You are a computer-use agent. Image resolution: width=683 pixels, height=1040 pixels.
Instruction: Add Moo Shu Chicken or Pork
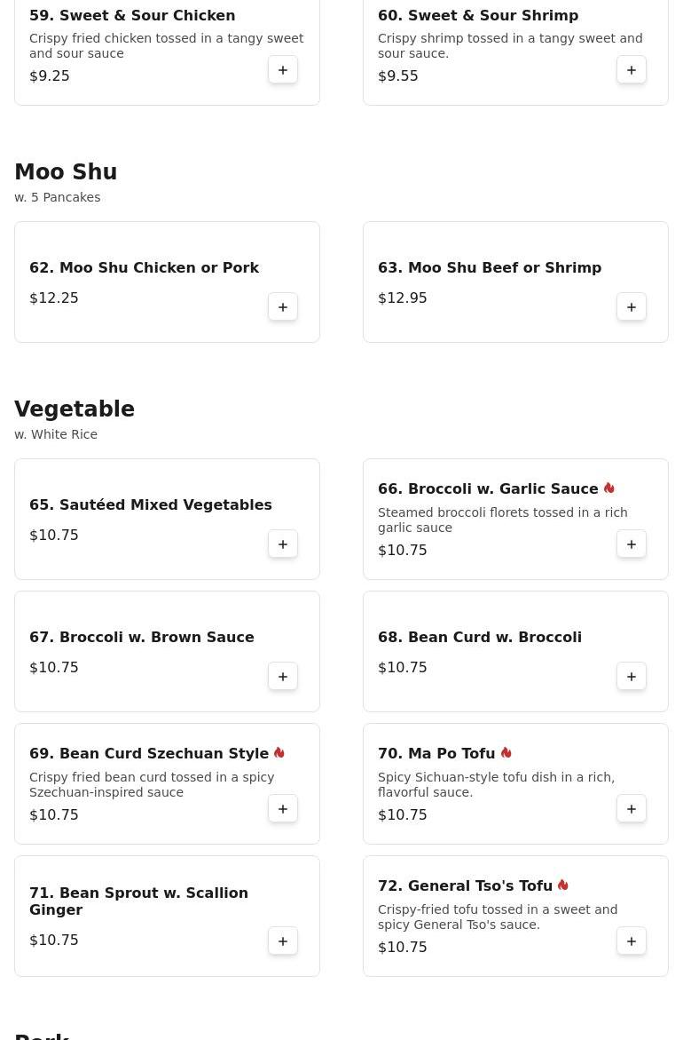(283, 307)
